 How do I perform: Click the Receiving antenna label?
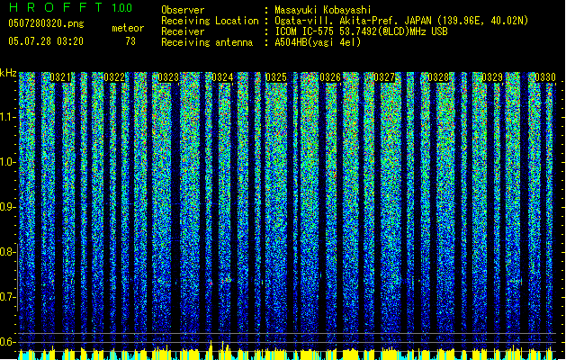coord(207,42)
